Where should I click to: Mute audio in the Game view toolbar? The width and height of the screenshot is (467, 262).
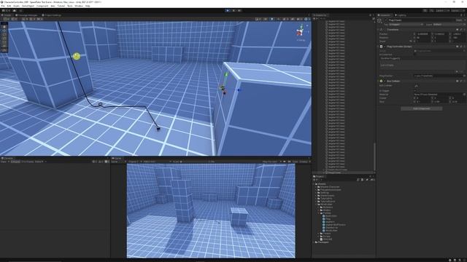click(285, 162)
